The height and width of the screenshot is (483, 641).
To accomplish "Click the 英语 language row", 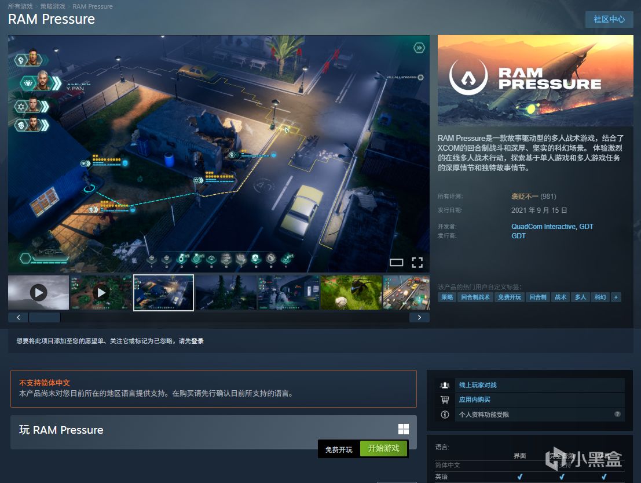I will [x=530, y=477].
